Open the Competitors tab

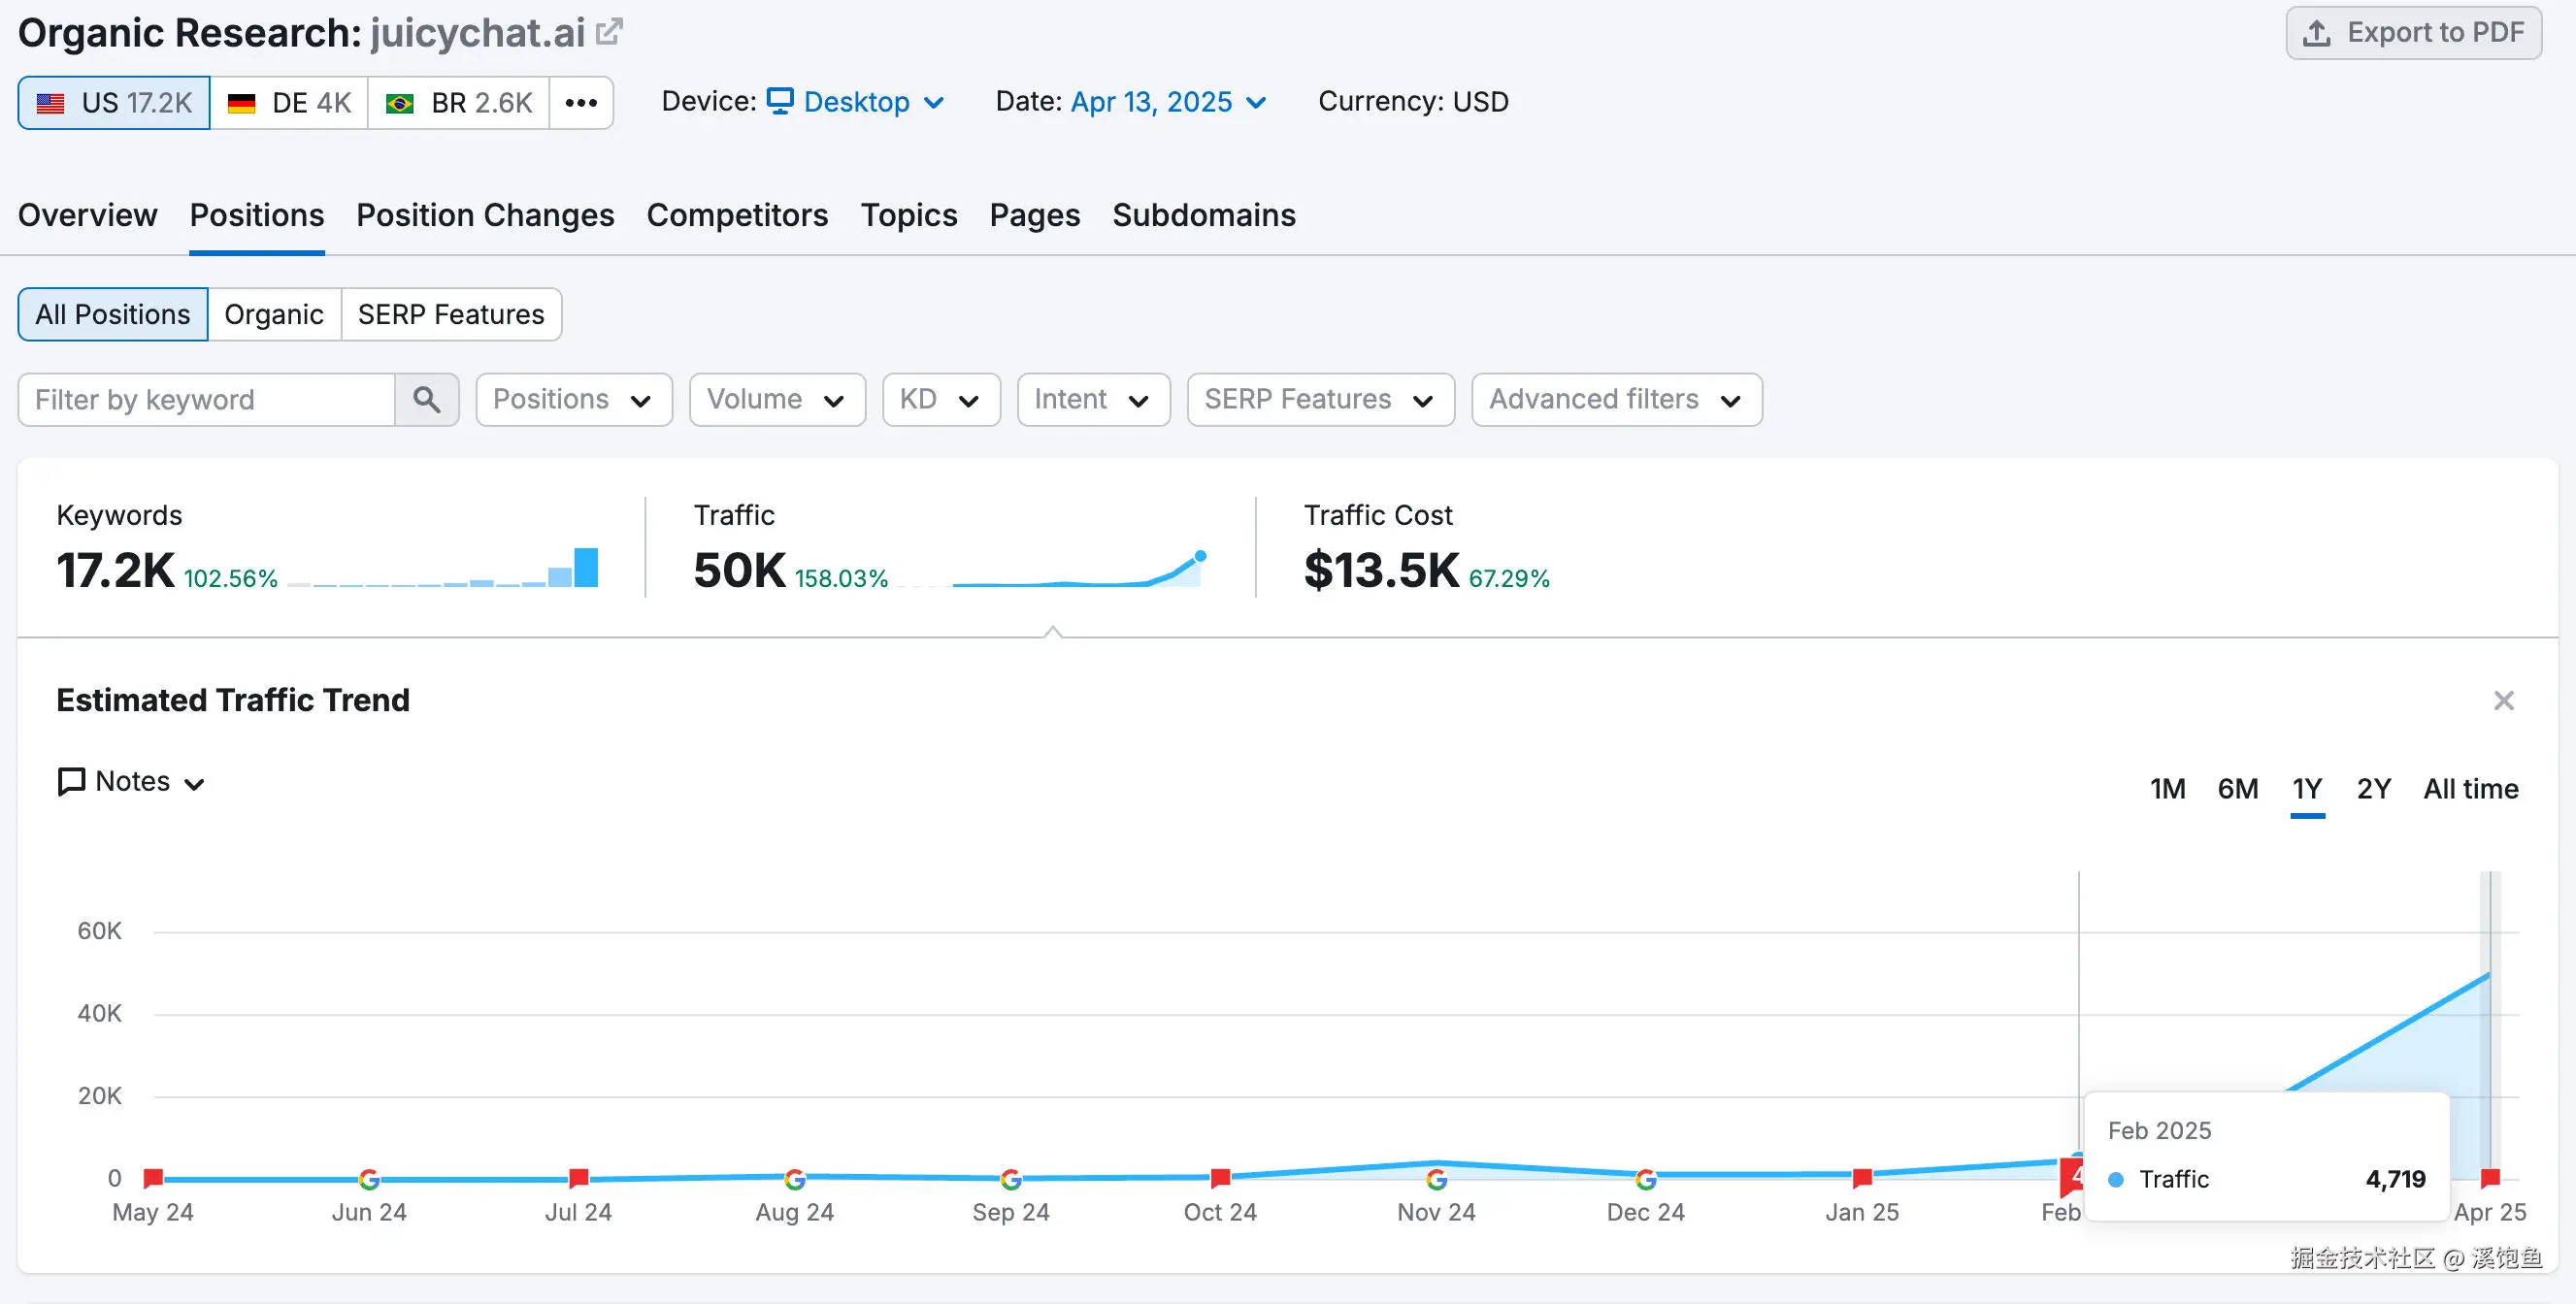click(x=737, y=214)
